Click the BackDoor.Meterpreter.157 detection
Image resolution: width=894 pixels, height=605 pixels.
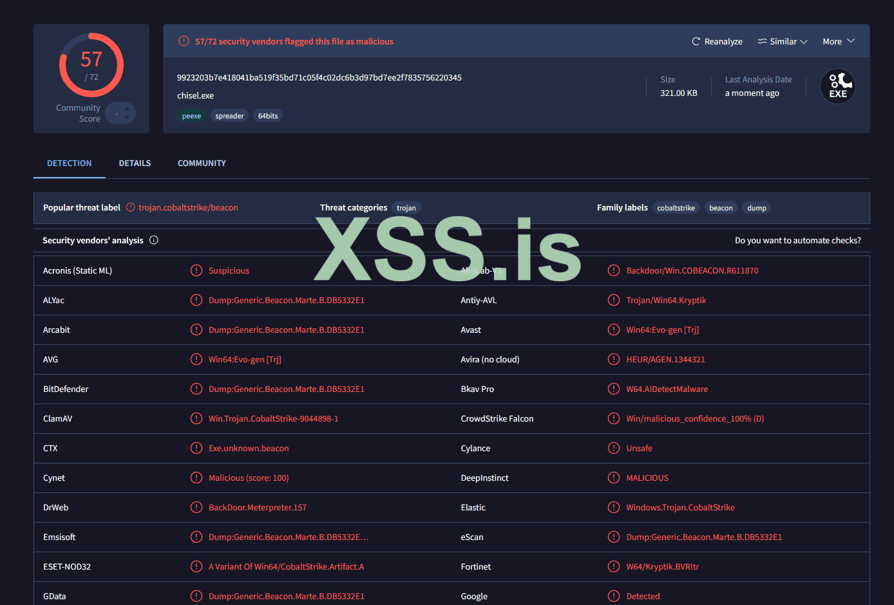[x=258, y=507]
